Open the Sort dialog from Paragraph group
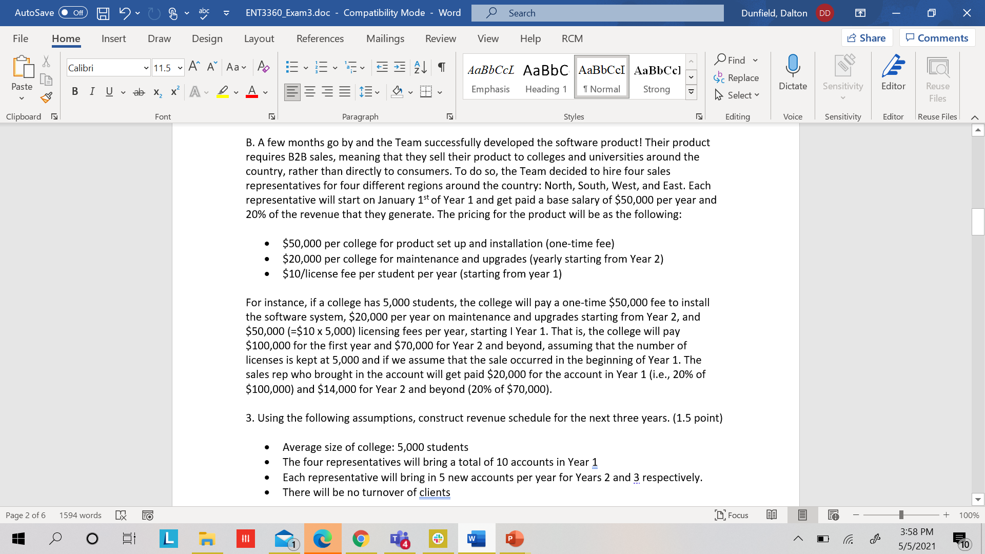 click(420, 67)
